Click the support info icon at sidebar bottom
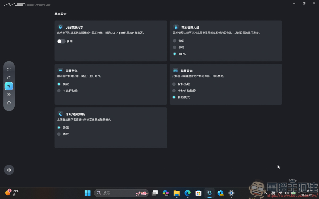 [9, 103]
